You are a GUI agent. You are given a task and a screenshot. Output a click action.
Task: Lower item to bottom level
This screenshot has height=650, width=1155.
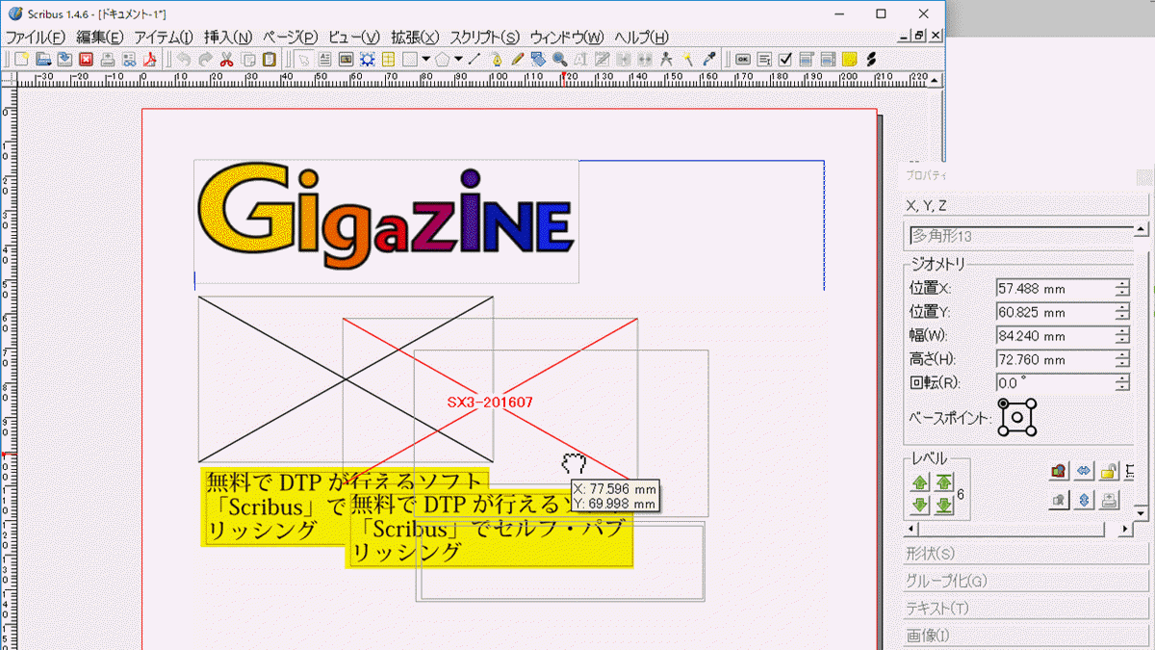pos(943,506)
